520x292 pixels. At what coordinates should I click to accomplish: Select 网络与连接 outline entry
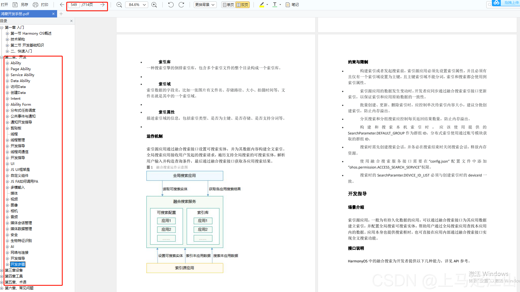tap(20, 253)
